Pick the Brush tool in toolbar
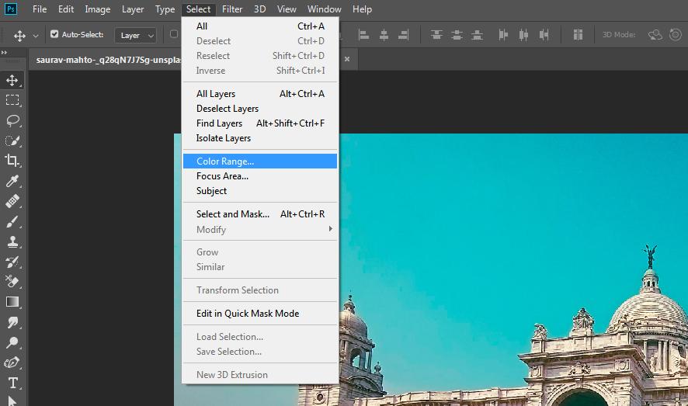 (x=12, y=221)
